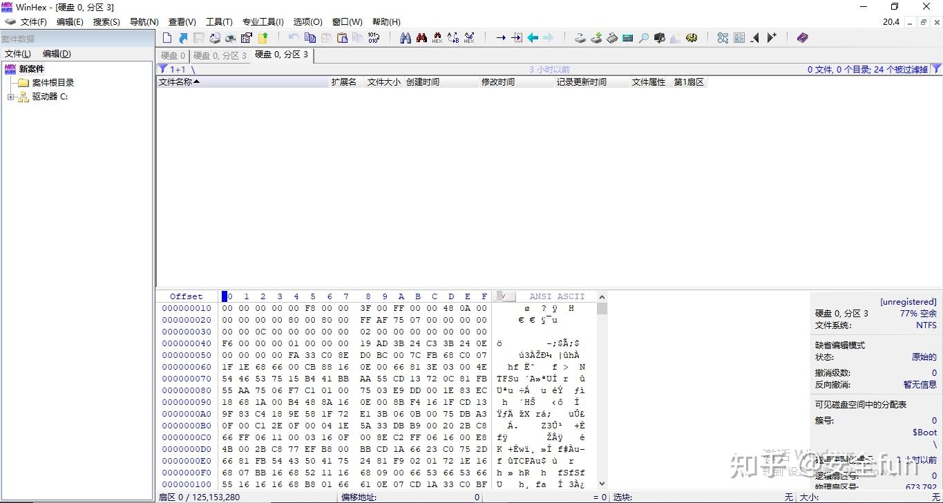Screen dimensions: 943x503
Task: Click the 偏移地址 status bar field
Action: click(x=410, y=497)
